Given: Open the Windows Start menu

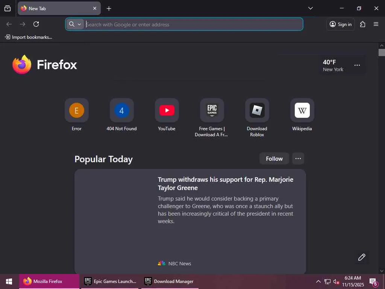Looking at the screenshot, I should [x=9, y=281].
